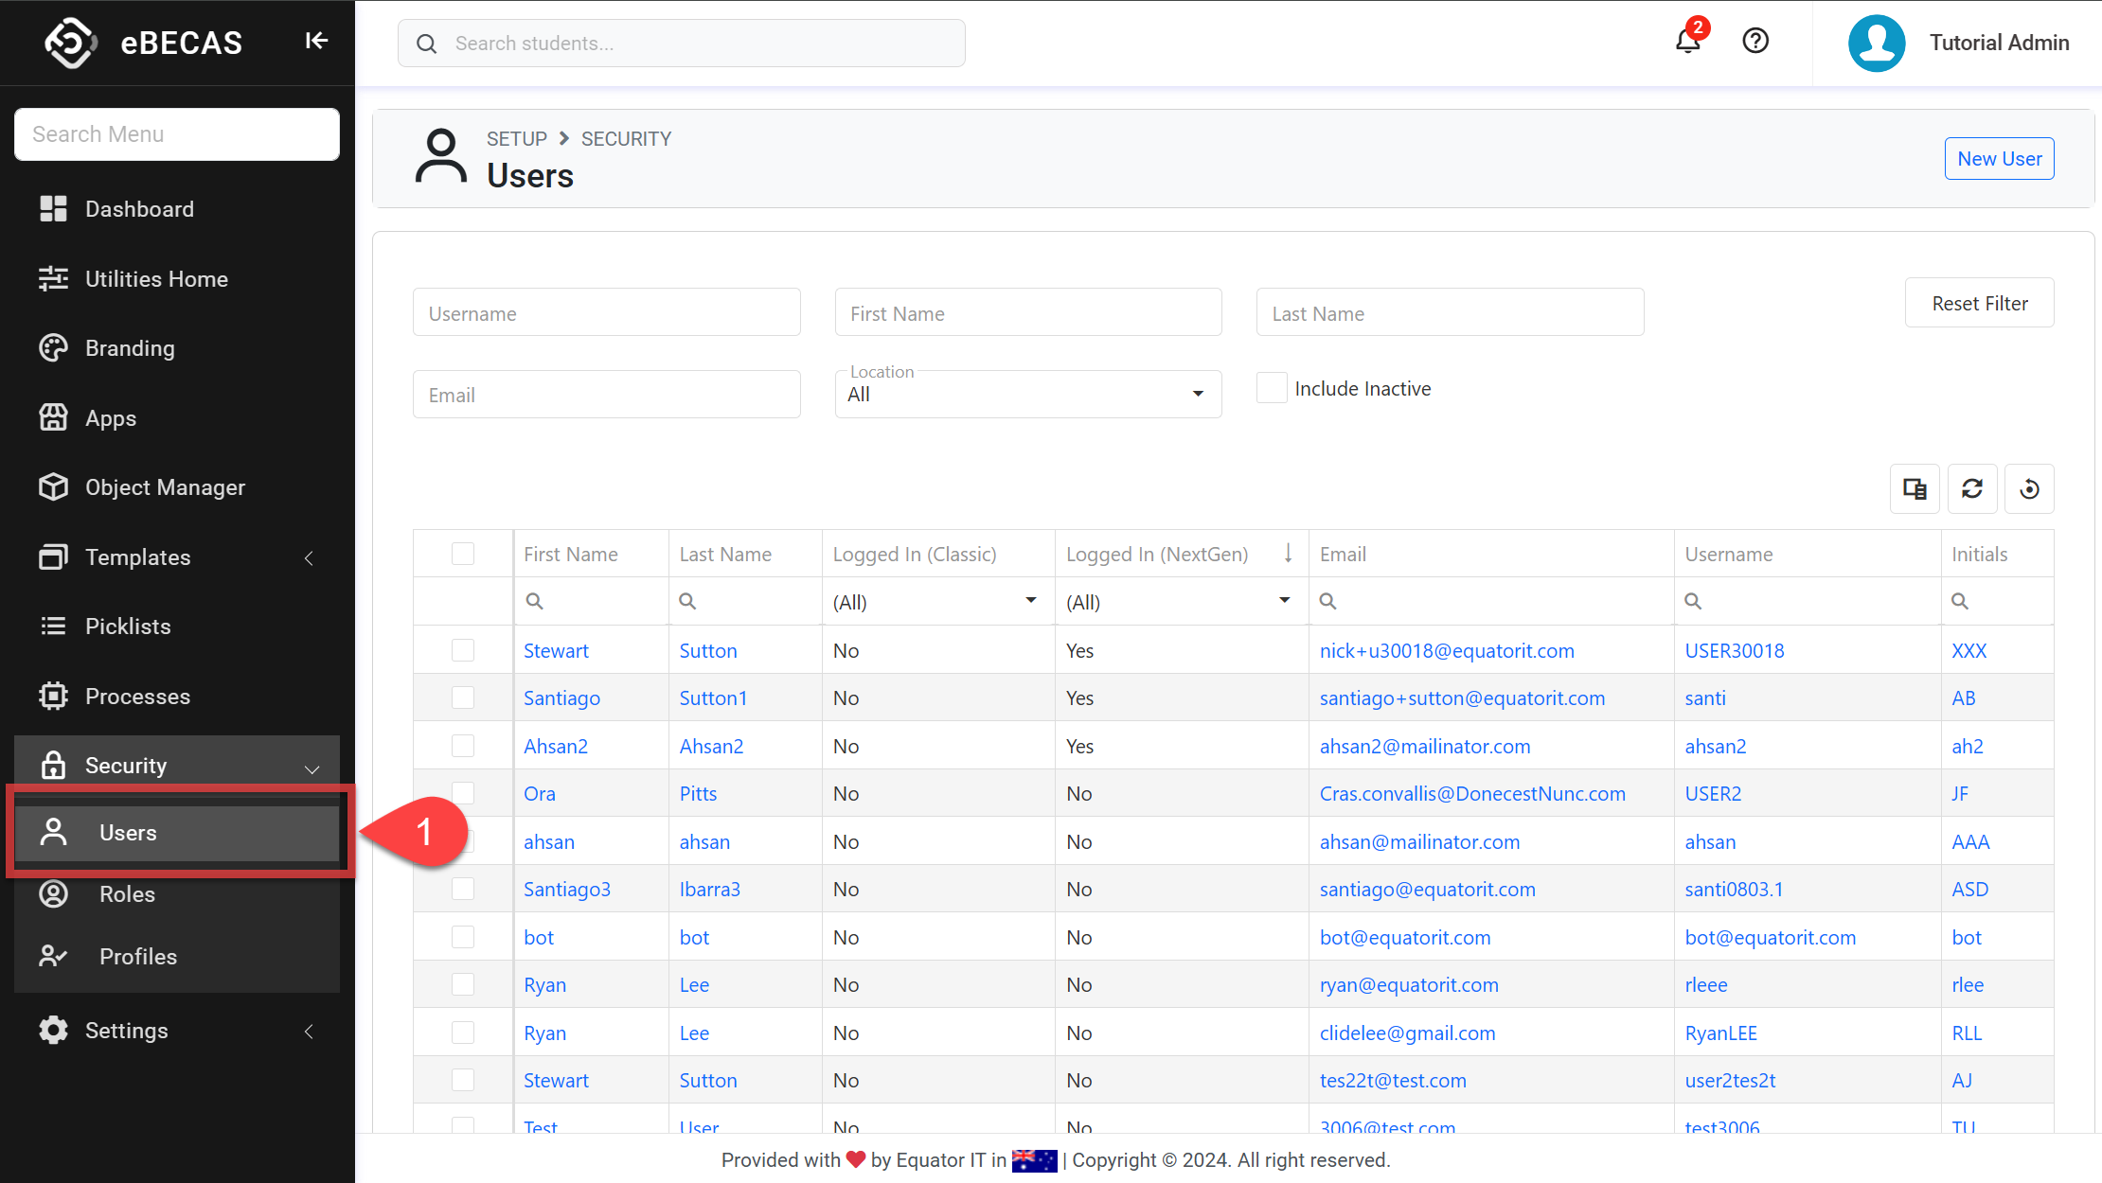Open the santi0803.1 username link
This screenshot has width=2102, height=1183.
[x=1734, y=890]
